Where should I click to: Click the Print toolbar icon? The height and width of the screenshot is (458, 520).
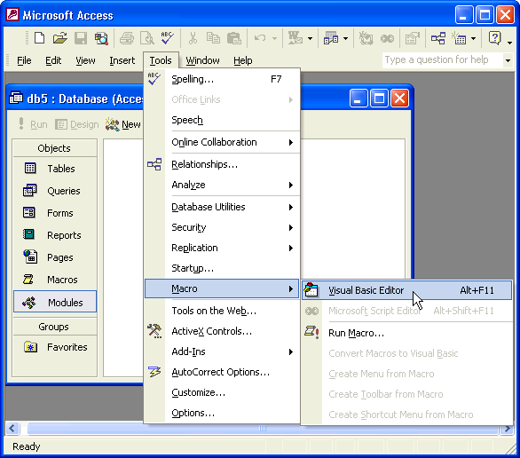point(126,38)
